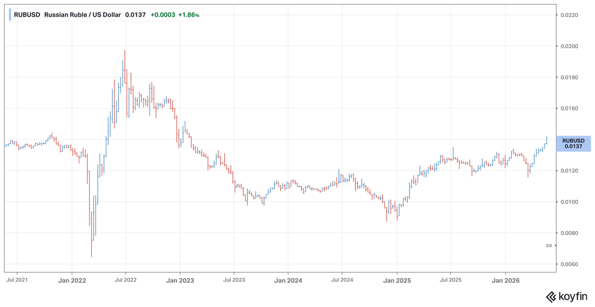Click the Jan 2026 axis label
Viewport: 595px width, 307px height.
[x=505, y=280]
